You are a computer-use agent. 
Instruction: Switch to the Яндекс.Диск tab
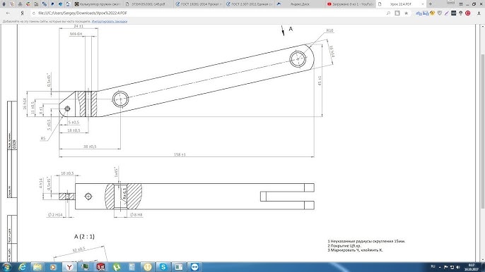(300, 4)
